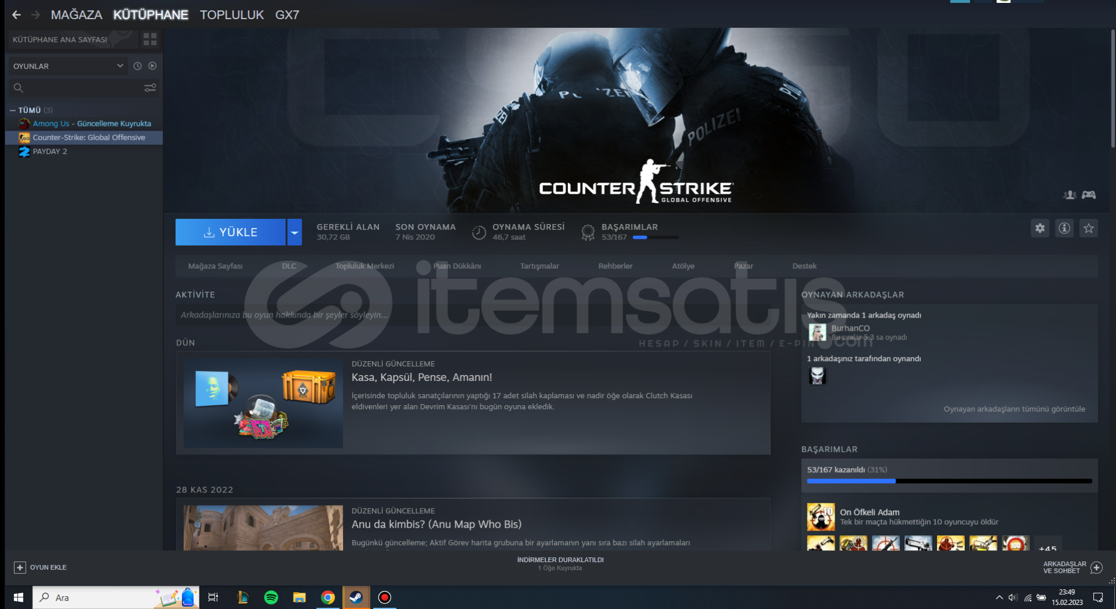This screenshot has width=1116, height=609.
Task: Open the Anu Map update thumbnail
Action: pos(263,528)
